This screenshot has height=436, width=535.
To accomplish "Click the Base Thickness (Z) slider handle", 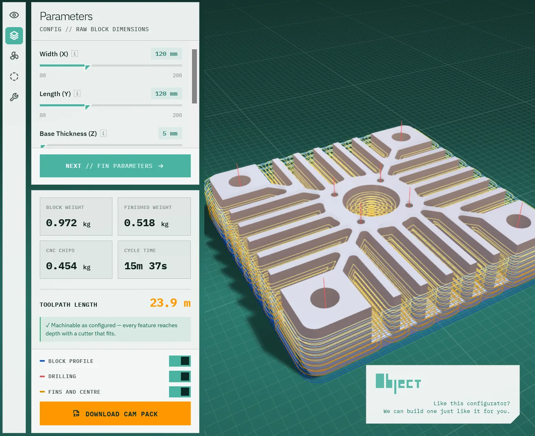I will [x=43, y=146].
